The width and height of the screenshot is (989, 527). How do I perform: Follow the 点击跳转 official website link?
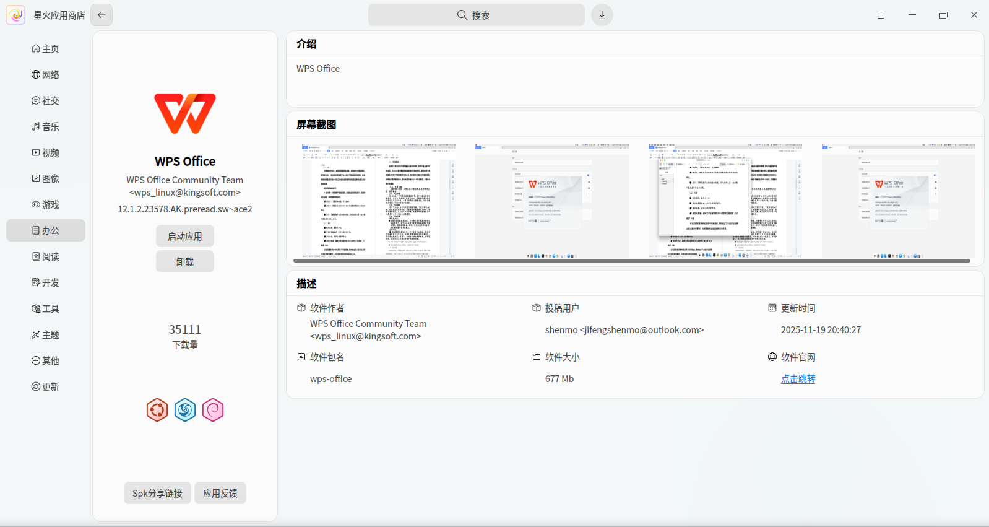[798, 378]
